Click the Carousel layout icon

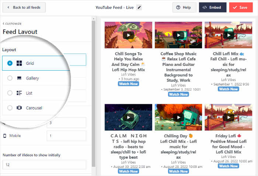coord(19,108)
